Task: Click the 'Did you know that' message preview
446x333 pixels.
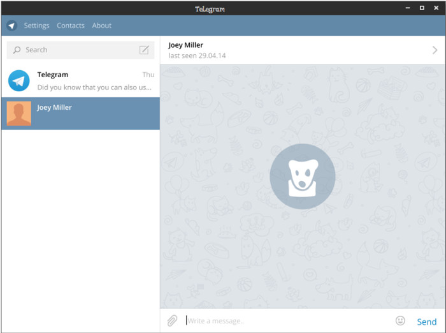Action: (x=94, y=87)
